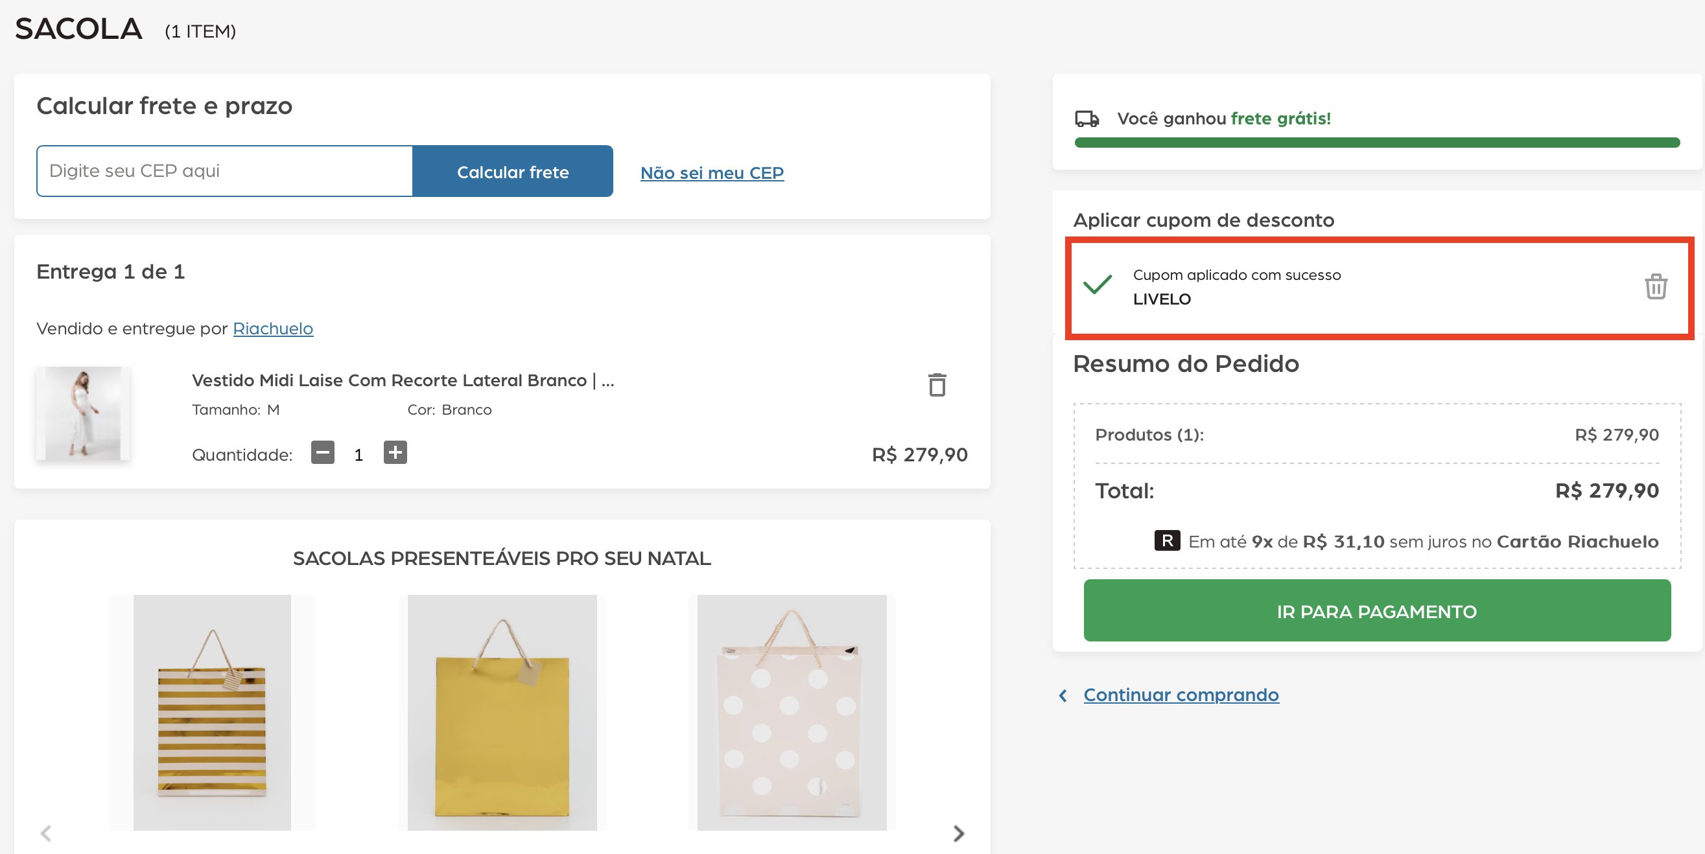Click the frete grátis text
Screen dimensions: 1705x854
point(1281,119)
